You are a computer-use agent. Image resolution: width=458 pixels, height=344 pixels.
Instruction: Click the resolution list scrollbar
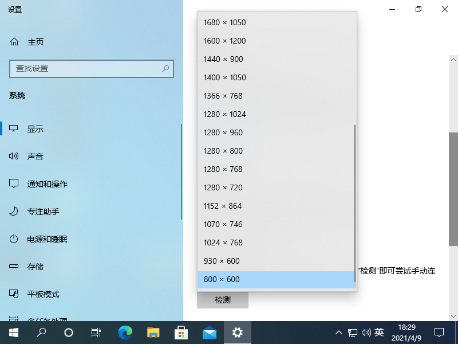click(x=355, y=201)
